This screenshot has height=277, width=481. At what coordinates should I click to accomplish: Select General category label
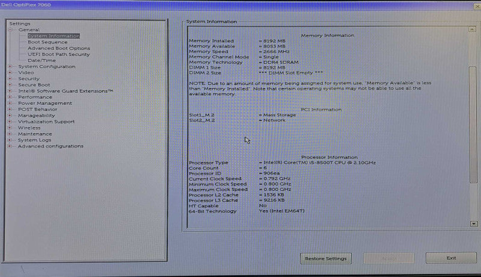click(x=29, y=30)
